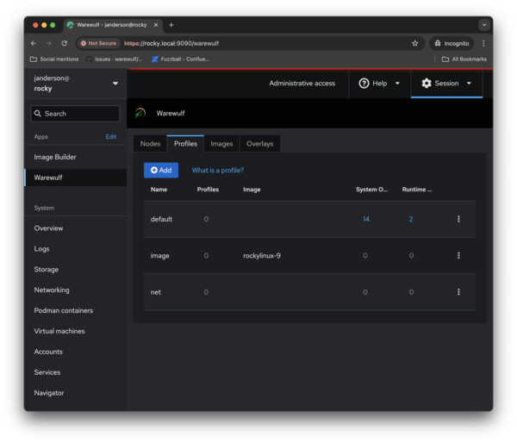This screenshot has height=443, width=517.
Task: Open Services in sidebar
Action: 76,372
